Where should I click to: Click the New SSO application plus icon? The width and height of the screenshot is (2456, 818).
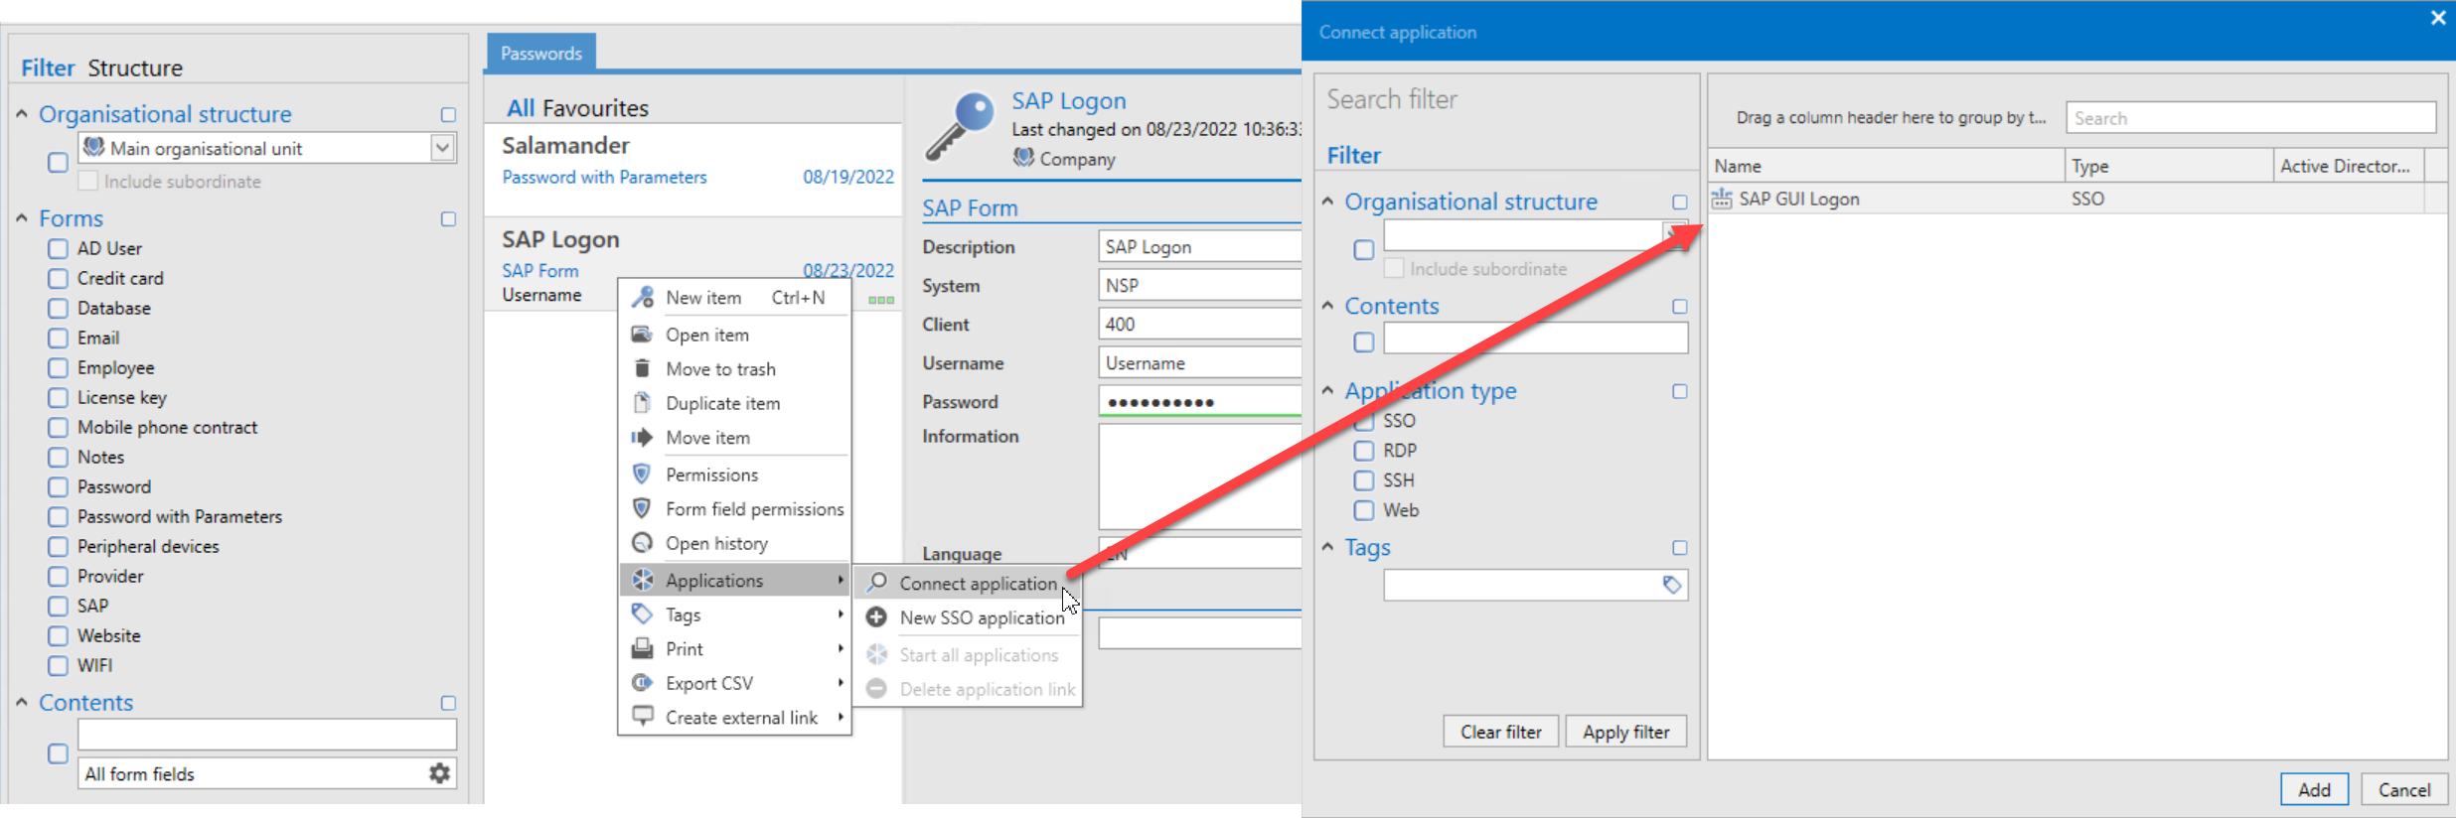876,617
